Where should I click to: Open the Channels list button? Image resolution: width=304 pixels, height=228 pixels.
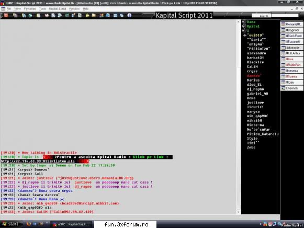click(x=292, y=88)
